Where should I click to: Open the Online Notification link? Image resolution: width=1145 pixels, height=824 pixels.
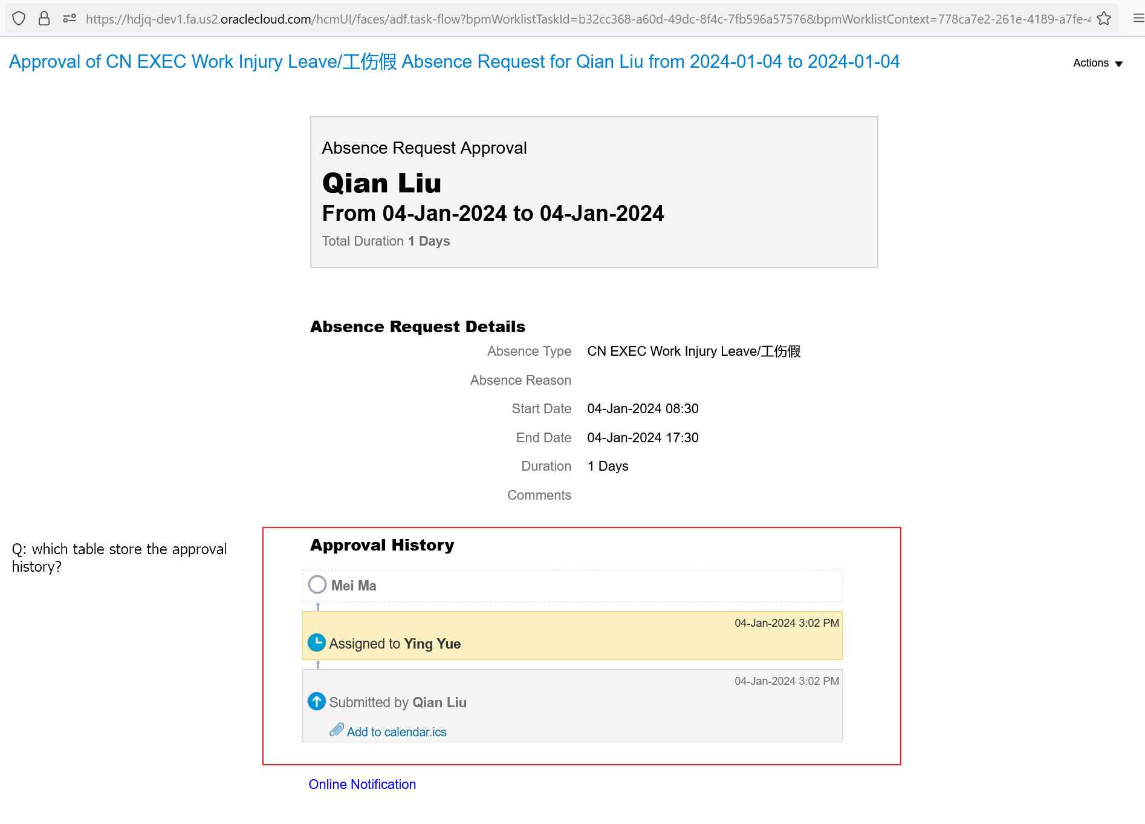click(x=362, y=784)
